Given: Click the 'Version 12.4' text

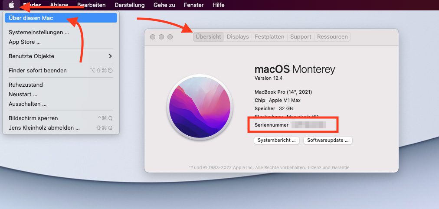Looking at the screenshot, I should point(269,78).
